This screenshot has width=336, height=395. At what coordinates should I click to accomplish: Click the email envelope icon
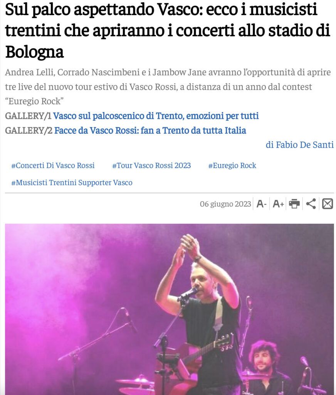(x=328, y=204)
